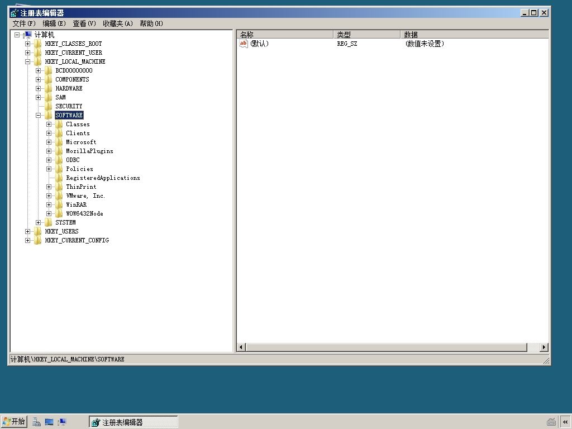Click the ThinPrint folder icon
The width and height of the screenshot is (572, 429).
click(59, 187)
